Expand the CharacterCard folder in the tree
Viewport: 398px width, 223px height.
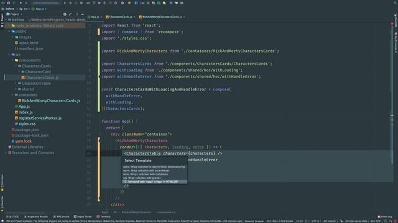(19, 72)
